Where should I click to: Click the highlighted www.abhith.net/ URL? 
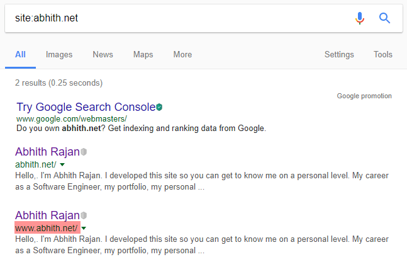click(x=47, y=228)
